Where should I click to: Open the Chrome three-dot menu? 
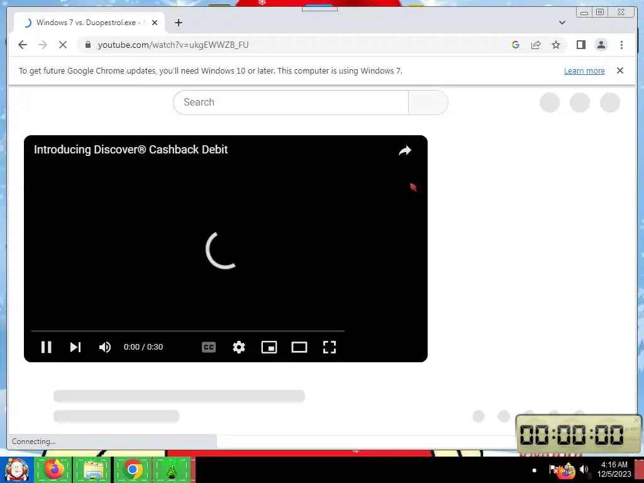pyautogui.click(x=621, y=45)
